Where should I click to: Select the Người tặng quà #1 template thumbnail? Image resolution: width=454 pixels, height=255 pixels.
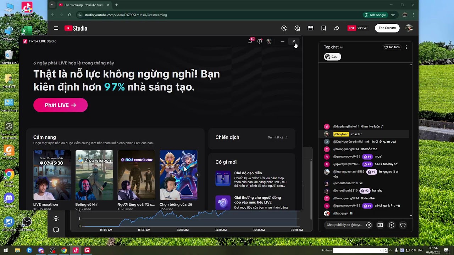(136, 175)
